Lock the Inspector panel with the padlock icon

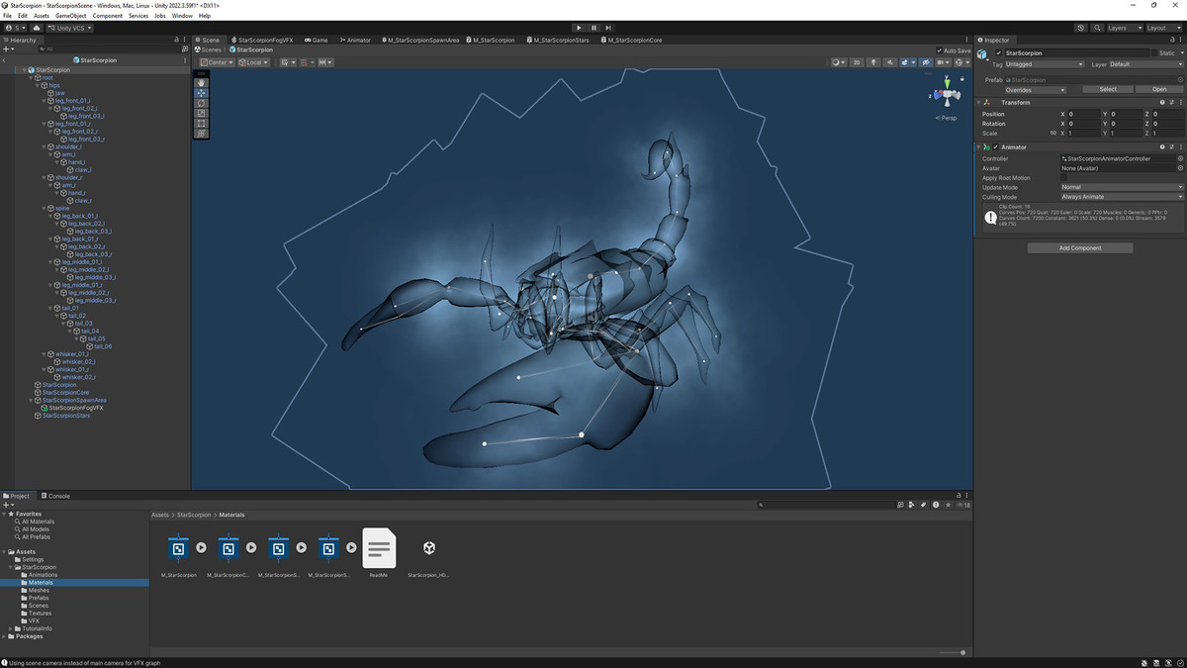click(1171, 40)
